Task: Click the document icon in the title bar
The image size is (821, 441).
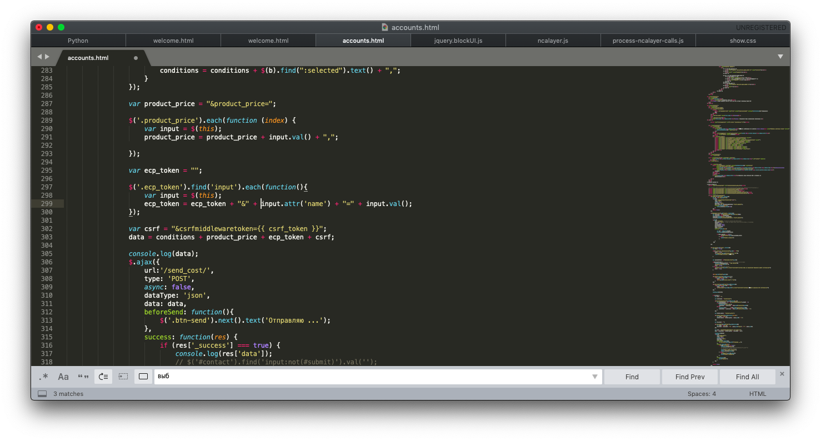Action: coord(385,27)
